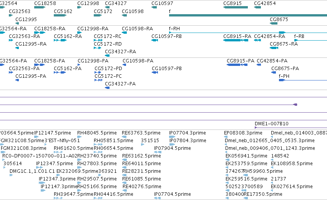The width and height of the screenshot is (327, 200).
Task: Select the f-PH protein label
Action: 284,76
